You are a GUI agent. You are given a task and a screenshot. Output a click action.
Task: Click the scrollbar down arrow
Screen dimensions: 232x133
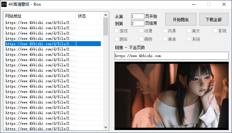click(x=106, y=127)
